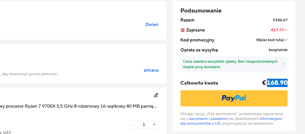Click the Ryzen 7 9700X product title

tap(78, 106)
